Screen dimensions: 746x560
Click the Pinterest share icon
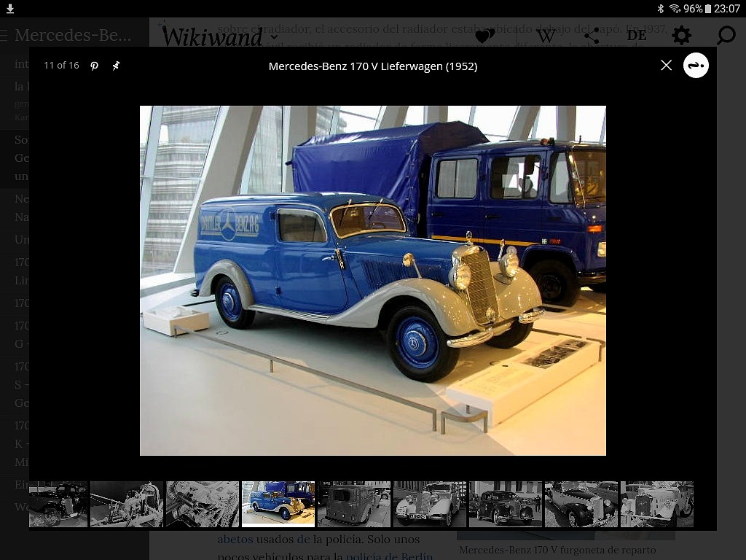[x=94, y=66]
